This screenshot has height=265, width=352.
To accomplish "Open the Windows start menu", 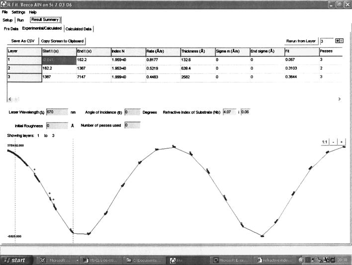I will 15,260.
